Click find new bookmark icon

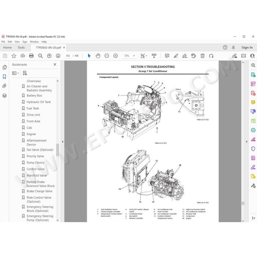[25, 73]
